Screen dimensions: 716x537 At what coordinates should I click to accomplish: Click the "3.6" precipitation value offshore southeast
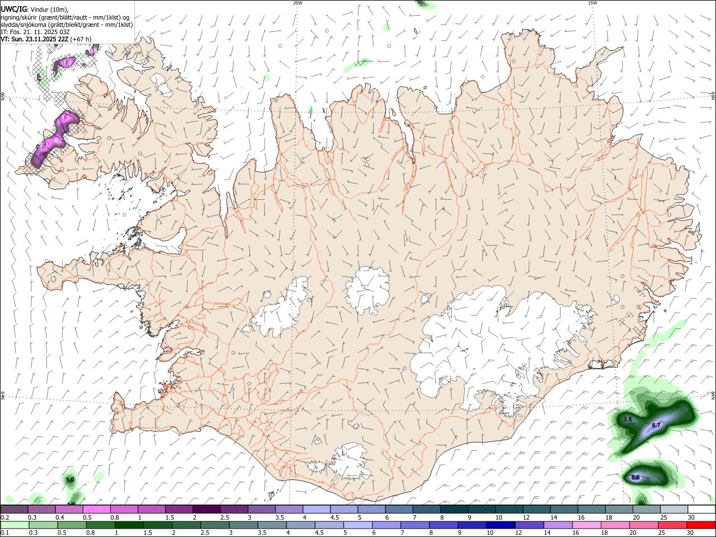628,419
